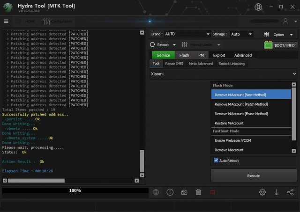This screenshot has height=212, width=300.
Task: Open the Brand AUTO dropdown
Action: coord(187,34)
